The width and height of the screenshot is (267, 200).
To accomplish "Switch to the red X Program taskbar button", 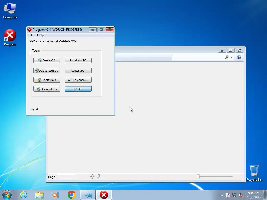I will (x=104, y=195).
